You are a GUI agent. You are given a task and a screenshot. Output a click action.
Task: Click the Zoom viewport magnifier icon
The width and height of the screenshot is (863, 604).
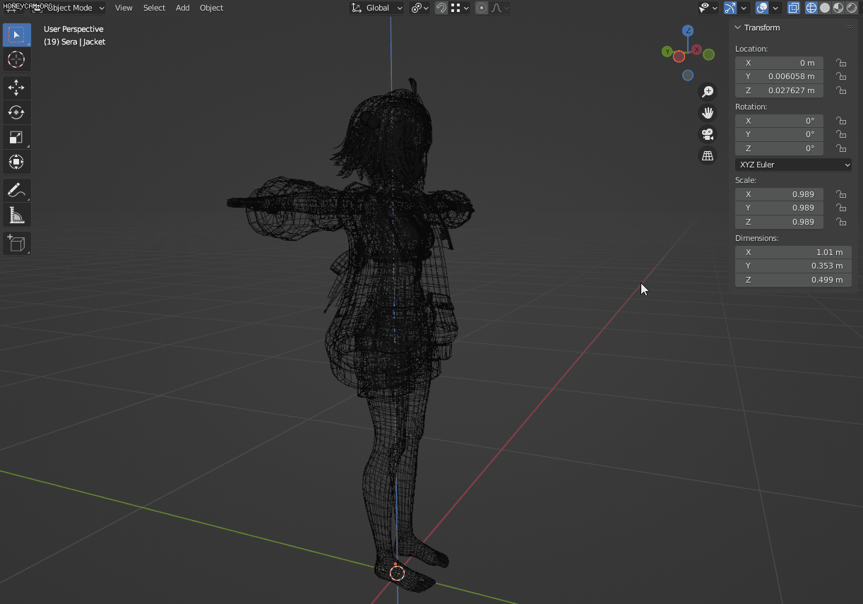click(708, 92)
